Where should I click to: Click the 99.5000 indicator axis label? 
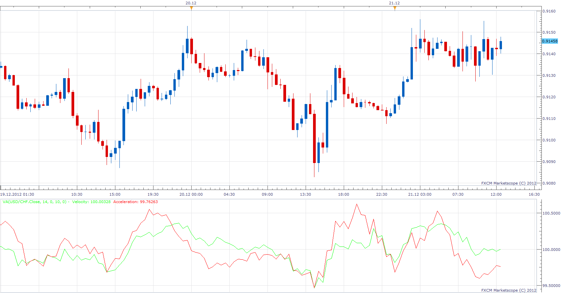click(551, 286)
